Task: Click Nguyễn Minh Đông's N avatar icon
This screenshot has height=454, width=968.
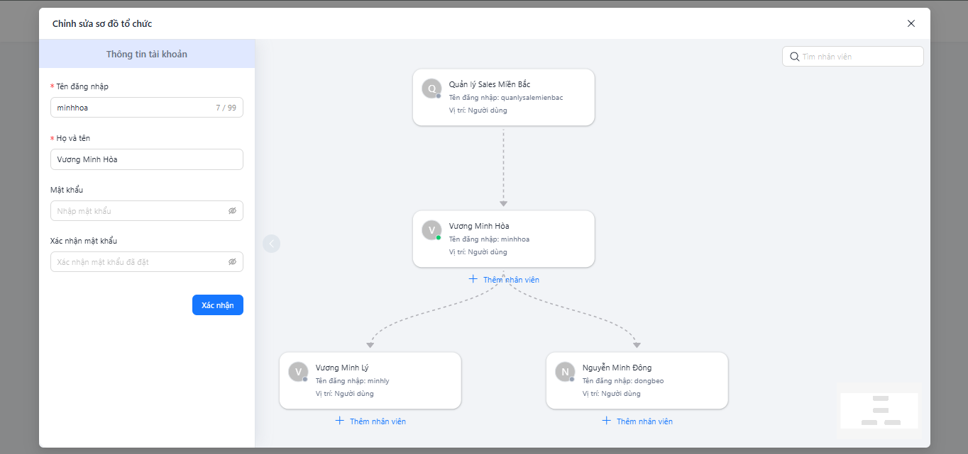Action: point(565,372)
